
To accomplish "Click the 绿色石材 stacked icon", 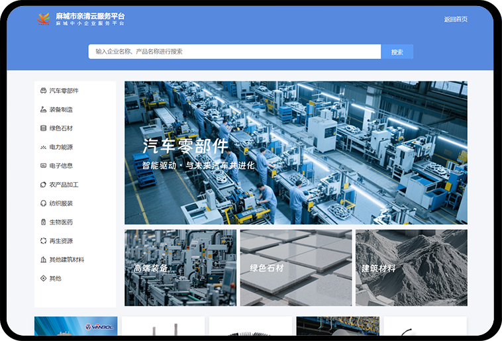I will coord(43,128).
